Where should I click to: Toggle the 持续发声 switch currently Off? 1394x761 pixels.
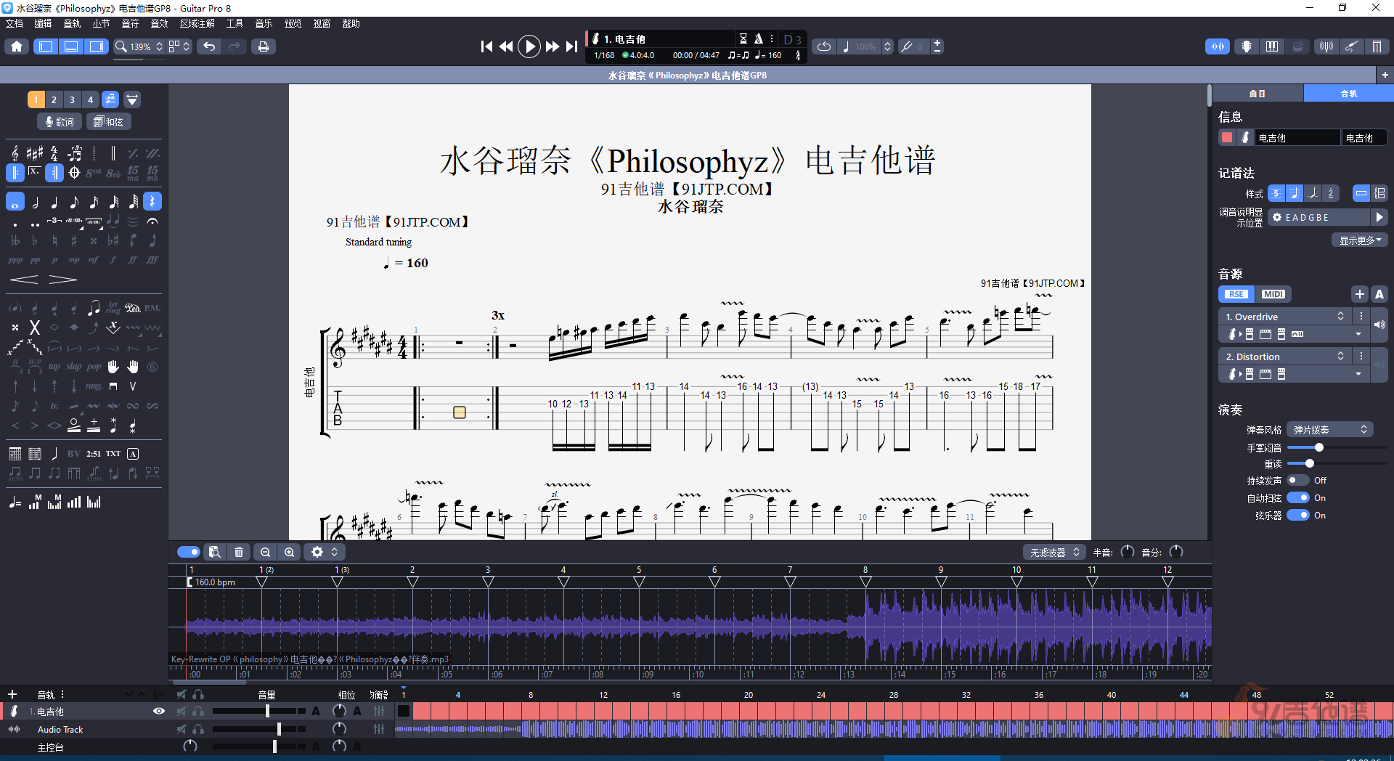point(1297,481)
